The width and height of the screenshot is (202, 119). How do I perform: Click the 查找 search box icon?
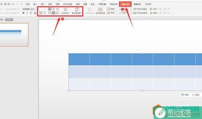tap(146, 4)
